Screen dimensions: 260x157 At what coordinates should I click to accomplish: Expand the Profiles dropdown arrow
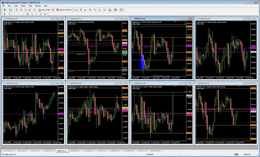(x=12, y=10)
